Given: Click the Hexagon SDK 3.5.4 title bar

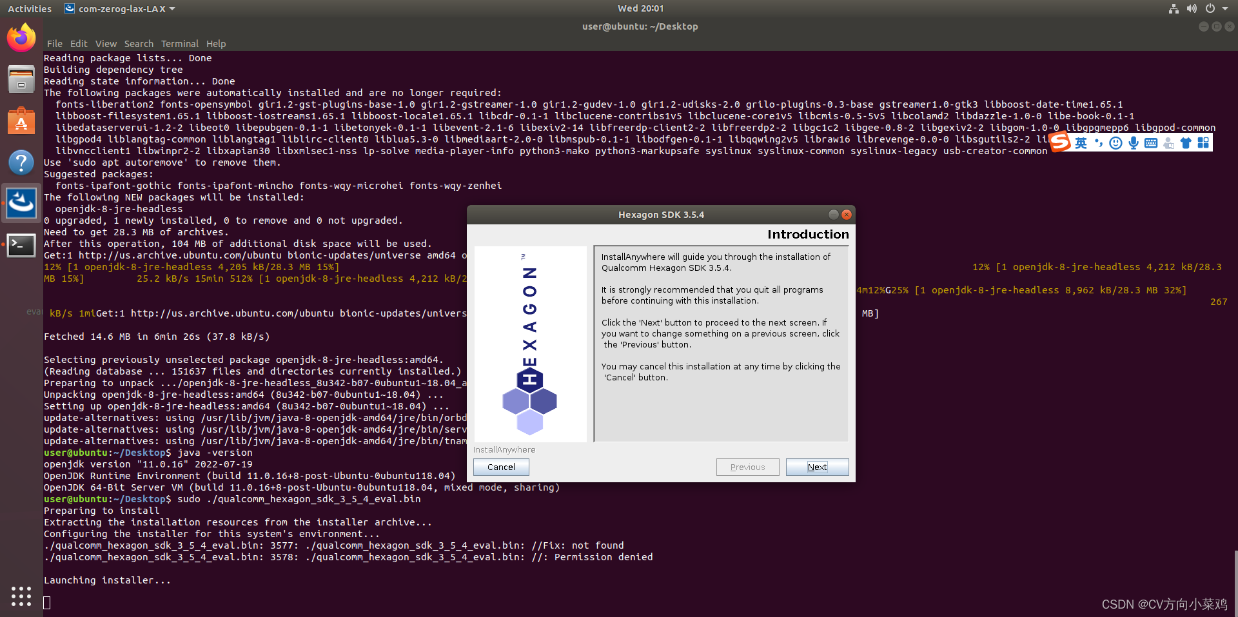Looking at the screenshot, I should coord(661,215).
